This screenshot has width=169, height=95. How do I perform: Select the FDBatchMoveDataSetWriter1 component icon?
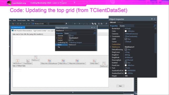coord(77,61)
